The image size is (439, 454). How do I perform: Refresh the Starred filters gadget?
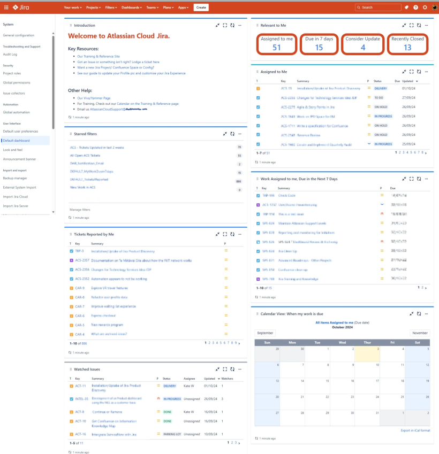click(x=232, y=134)
